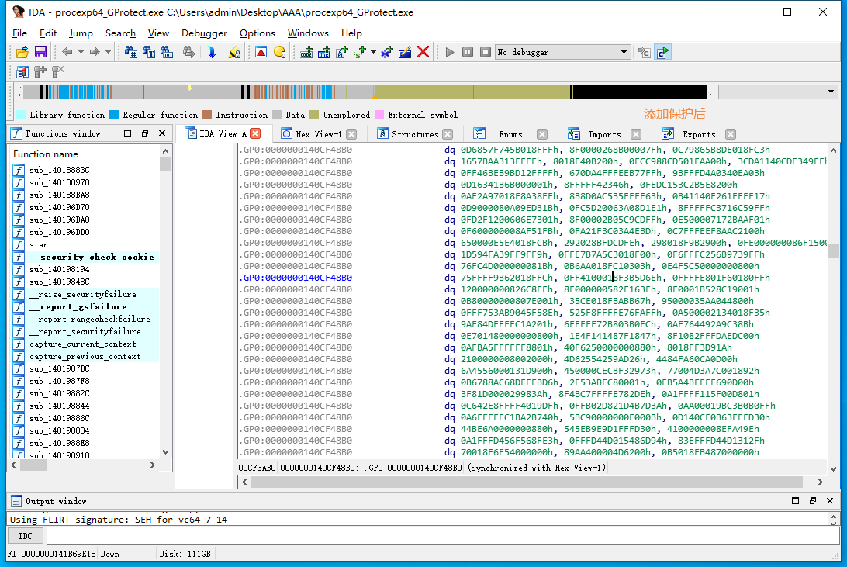Click the pencil edit window icon
This screenshot has width=847, height=567.
[405, 53]
